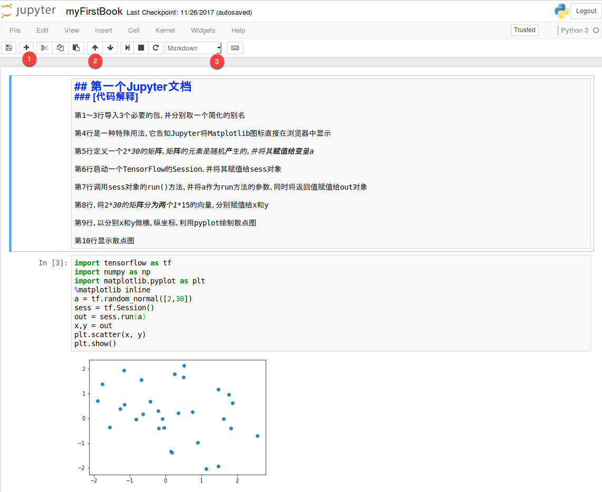Open the cell type dropdown showing Markdown
Viewport: 602px width, 492px height.
tap(193, 48)
